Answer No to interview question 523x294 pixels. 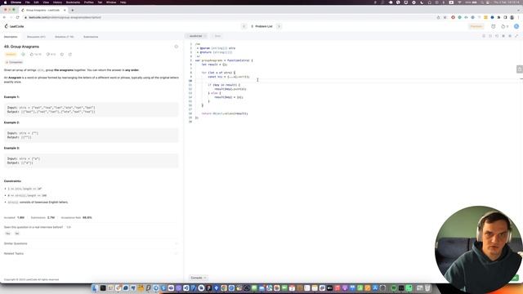(17, 234)
